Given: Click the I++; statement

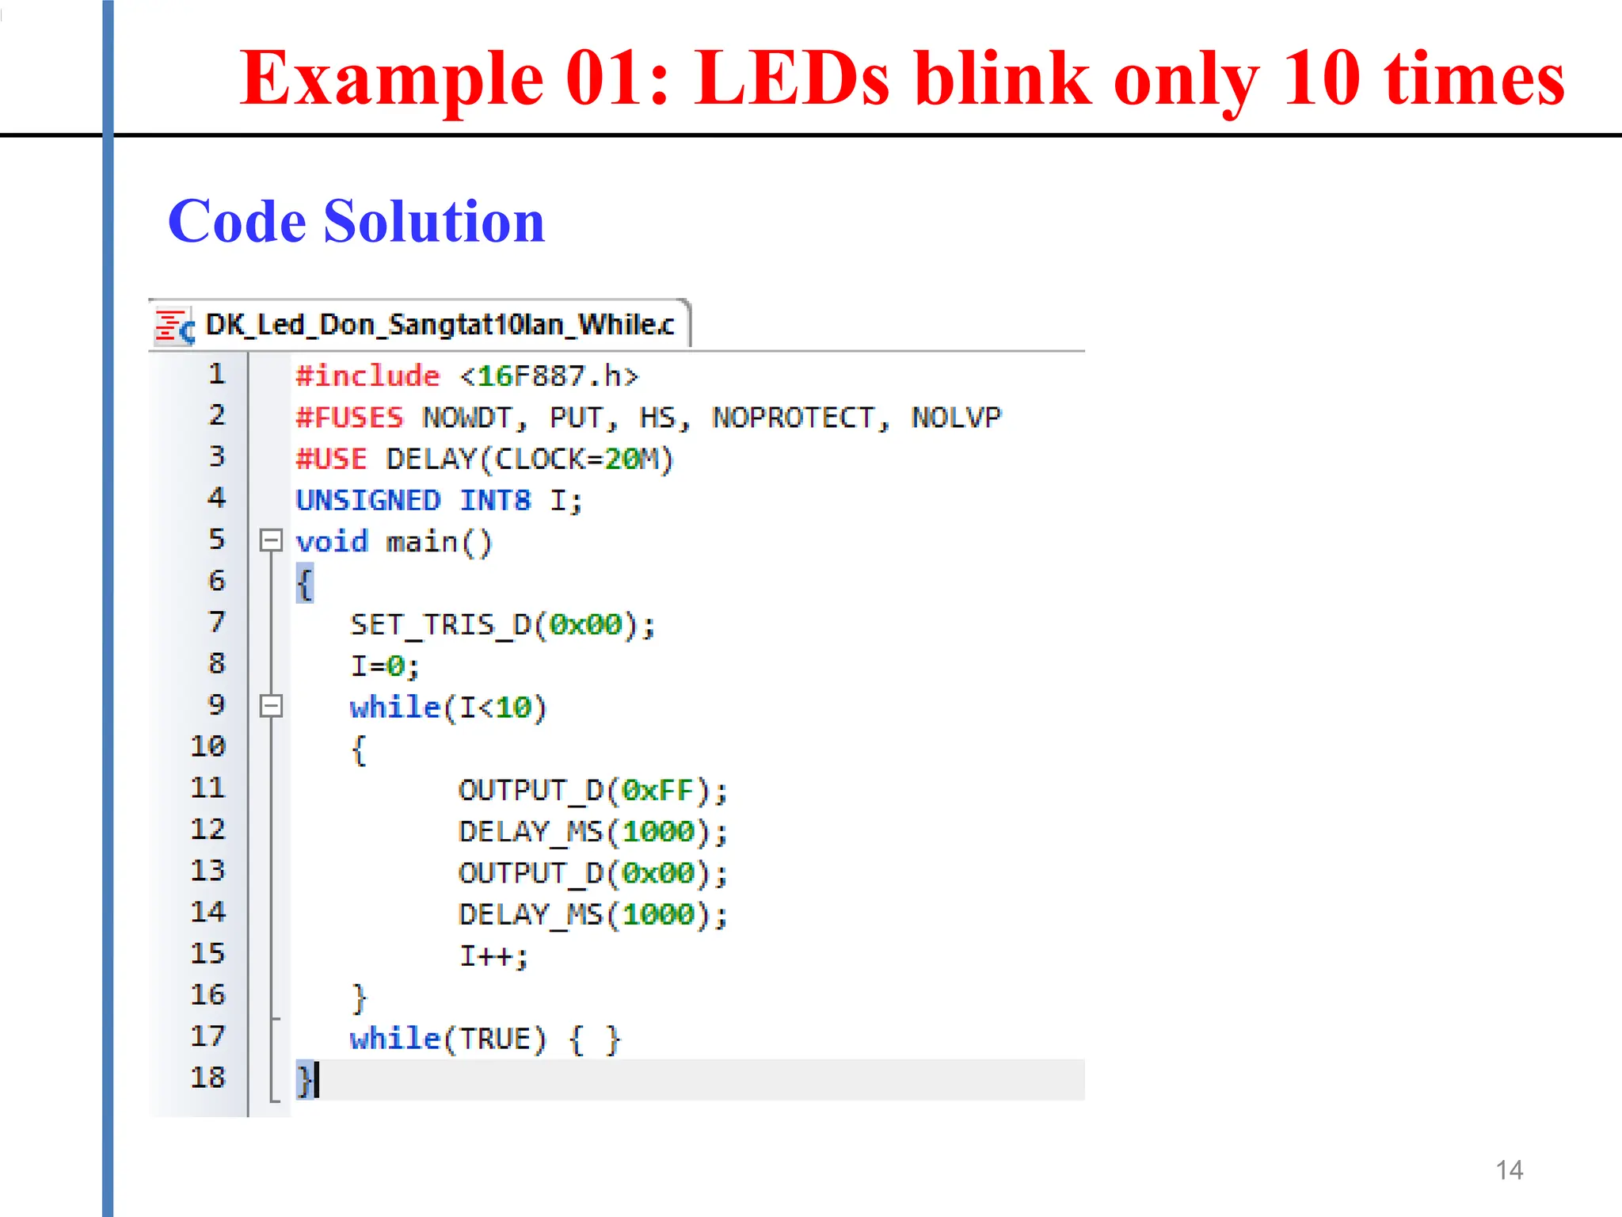Looking at the screenshot, I should (x=493, y=956).
